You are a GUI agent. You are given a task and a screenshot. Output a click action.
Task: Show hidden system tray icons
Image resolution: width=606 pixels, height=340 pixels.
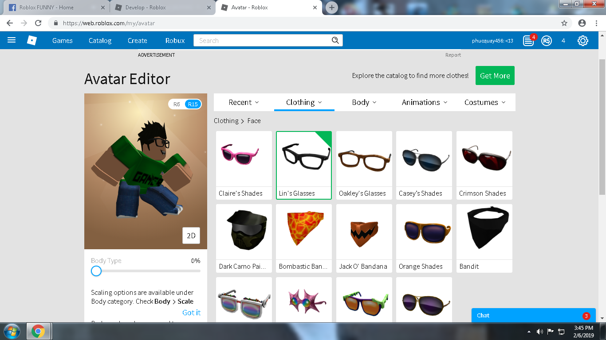pos(529,332)
